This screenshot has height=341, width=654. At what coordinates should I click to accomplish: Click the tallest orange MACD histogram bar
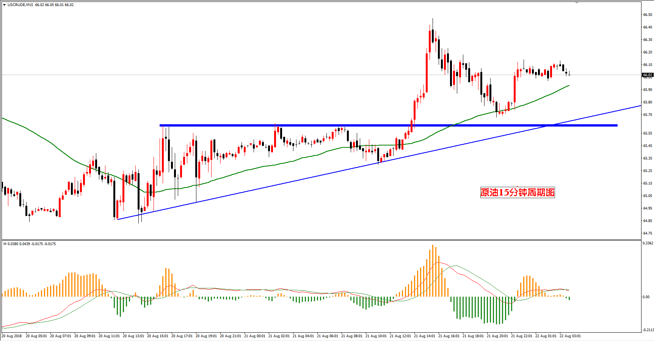pyautogui.click(x=433, y=271)
